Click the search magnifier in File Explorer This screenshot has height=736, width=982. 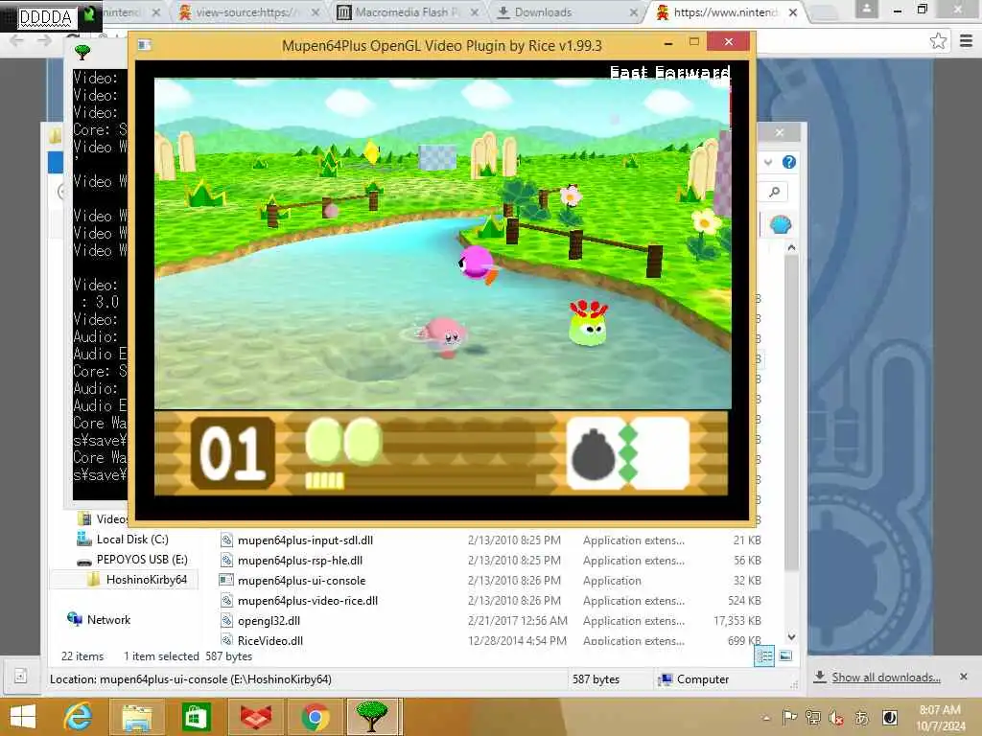775,192
